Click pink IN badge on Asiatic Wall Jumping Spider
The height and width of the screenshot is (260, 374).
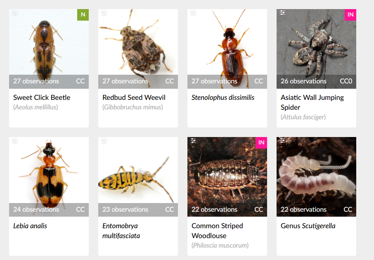(x=350, y=15)
